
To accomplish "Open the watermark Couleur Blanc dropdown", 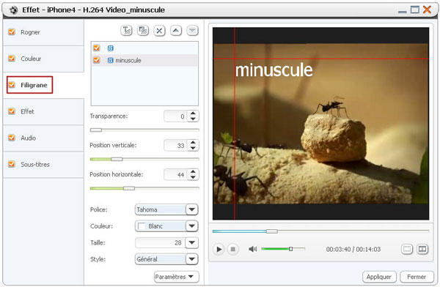I will 192,226.
